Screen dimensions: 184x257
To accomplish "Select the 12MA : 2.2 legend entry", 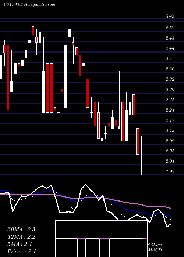I will click(21, 237).
